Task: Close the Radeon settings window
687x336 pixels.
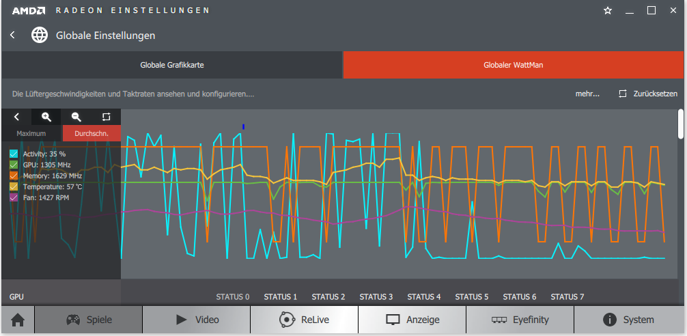Action: coord(673,10)
